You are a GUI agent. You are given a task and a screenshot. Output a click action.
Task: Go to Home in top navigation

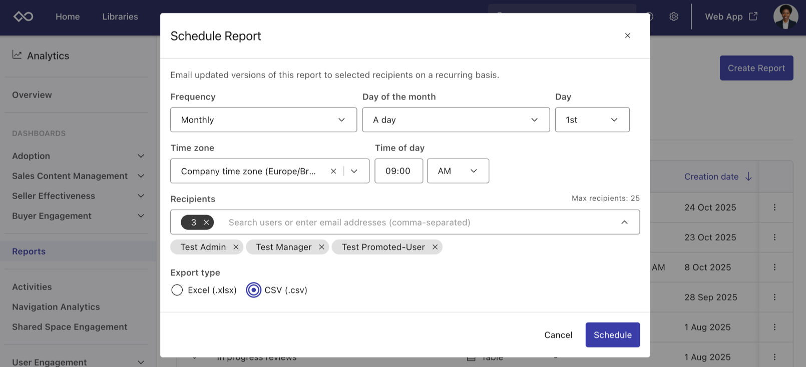coord(68,17)
